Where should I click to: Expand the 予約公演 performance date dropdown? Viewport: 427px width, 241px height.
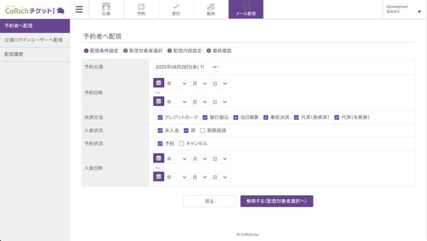tap(186, 67)
